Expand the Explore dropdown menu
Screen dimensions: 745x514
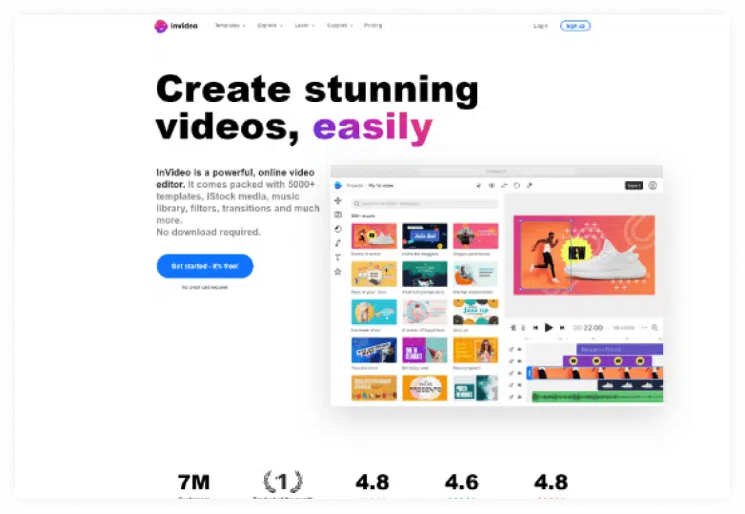click(x=270, y=26)
